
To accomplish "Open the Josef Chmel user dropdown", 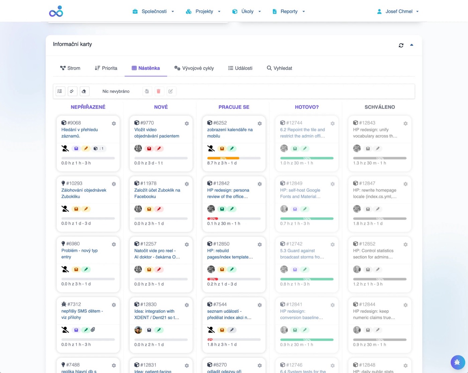I will tap(398, 11).
